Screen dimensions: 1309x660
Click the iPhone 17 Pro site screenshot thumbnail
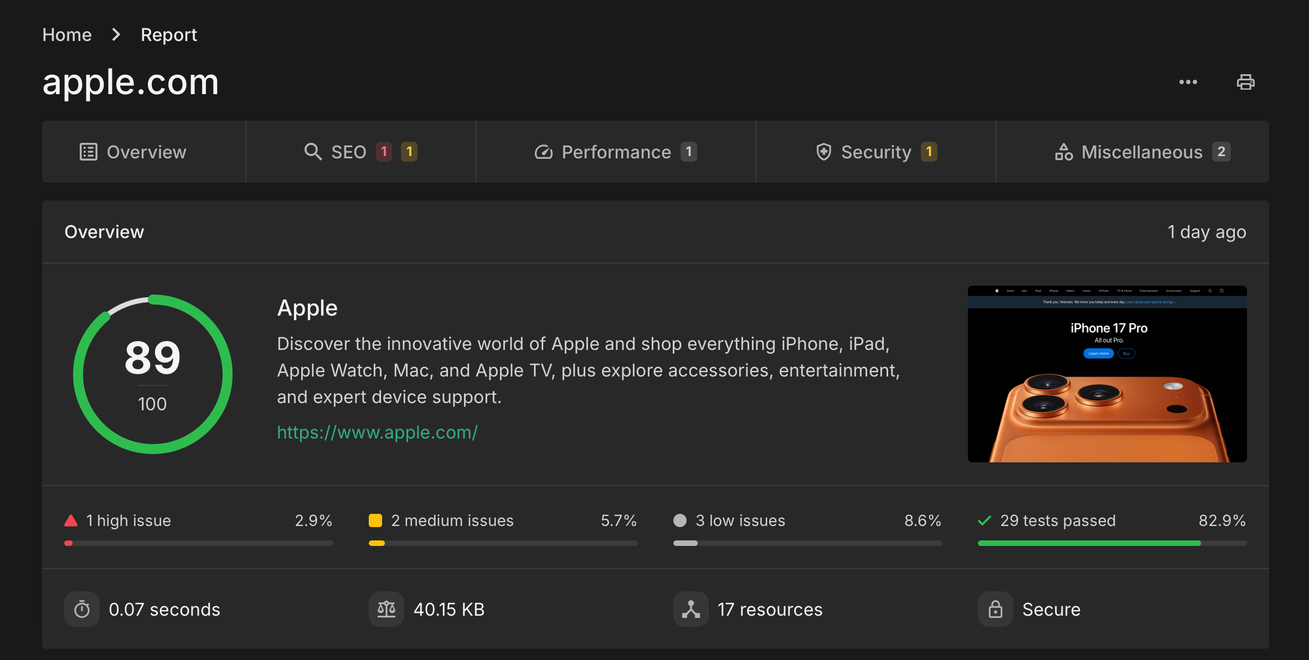point(1107,374)
